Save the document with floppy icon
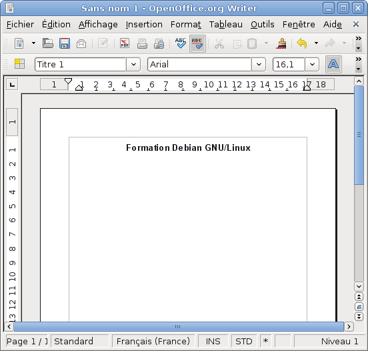The image size is (368, 351). pos(65,43)
